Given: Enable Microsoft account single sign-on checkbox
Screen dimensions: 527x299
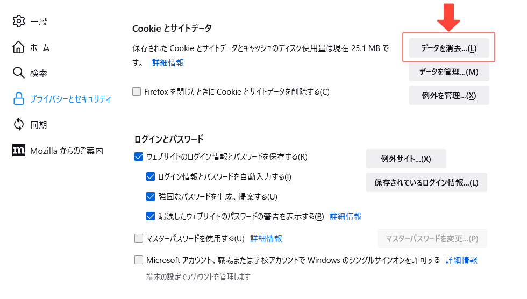Looking at the screenshot, I should click(139, 260).
